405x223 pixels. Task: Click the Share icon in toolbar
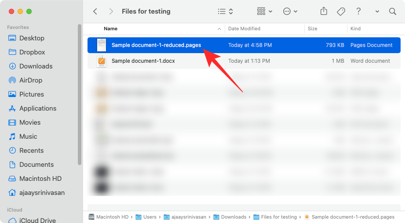coord(324,11)
